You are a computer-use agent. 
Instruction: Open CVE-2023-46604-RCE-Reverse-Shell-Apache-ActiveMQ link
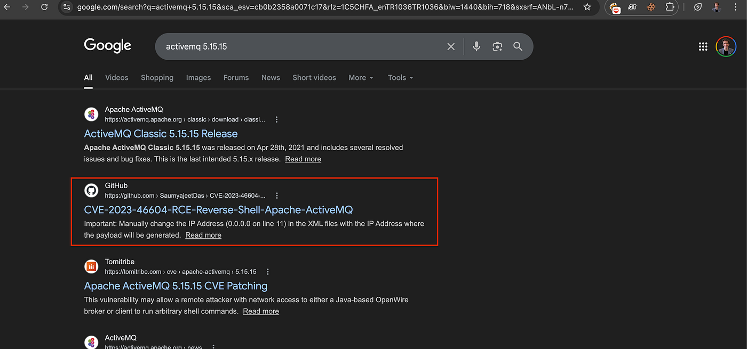point(218,210)
